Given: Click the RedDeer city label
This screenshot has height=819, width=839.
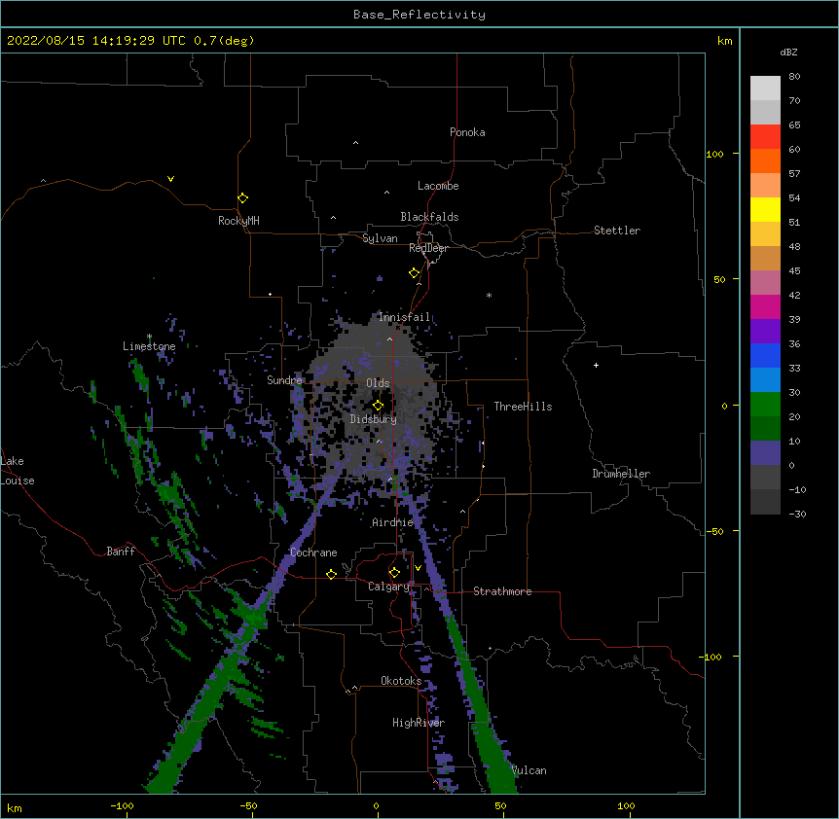Looking at the screenshot, I should tap(428, 248).
